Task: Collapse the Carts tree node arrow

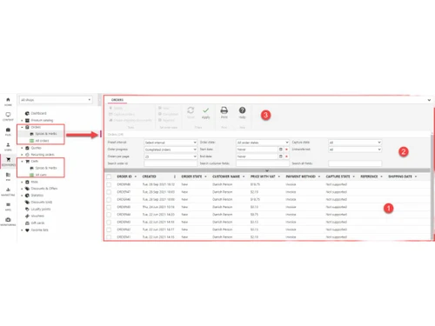Action: [x=22, y=161]
